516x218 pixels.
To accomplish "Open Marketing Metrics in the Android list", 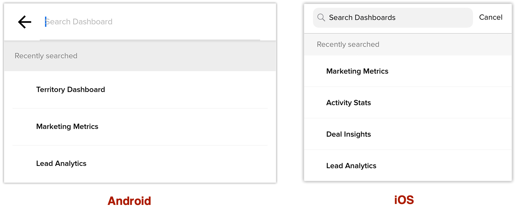I will [x=67, y=127].
